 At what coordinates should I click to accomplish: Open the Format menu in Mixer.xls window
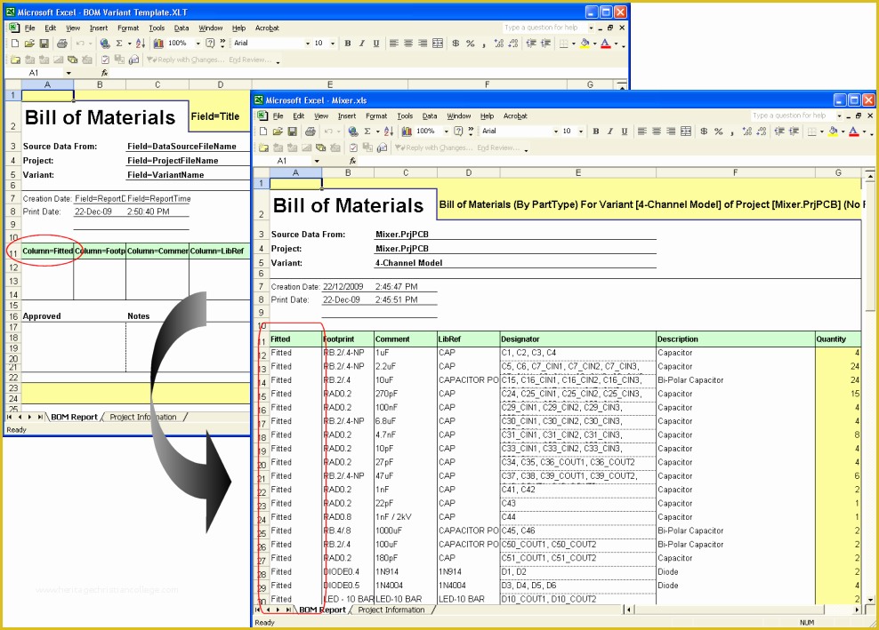point(376,116)
